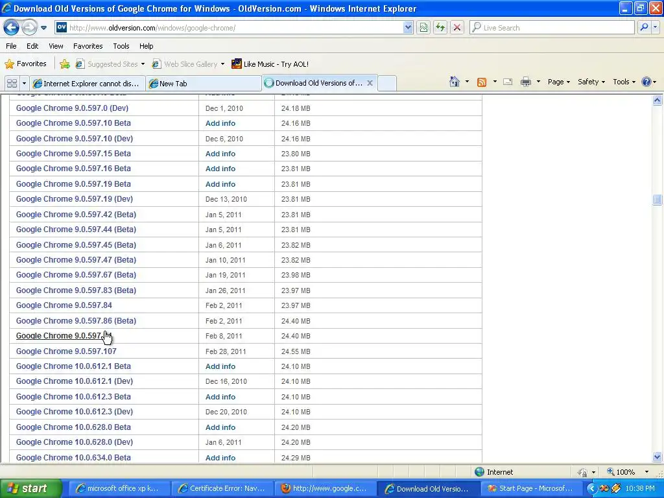The image size is (664, 498).
Task: Open the Edit menu
Action: [32, 46]
